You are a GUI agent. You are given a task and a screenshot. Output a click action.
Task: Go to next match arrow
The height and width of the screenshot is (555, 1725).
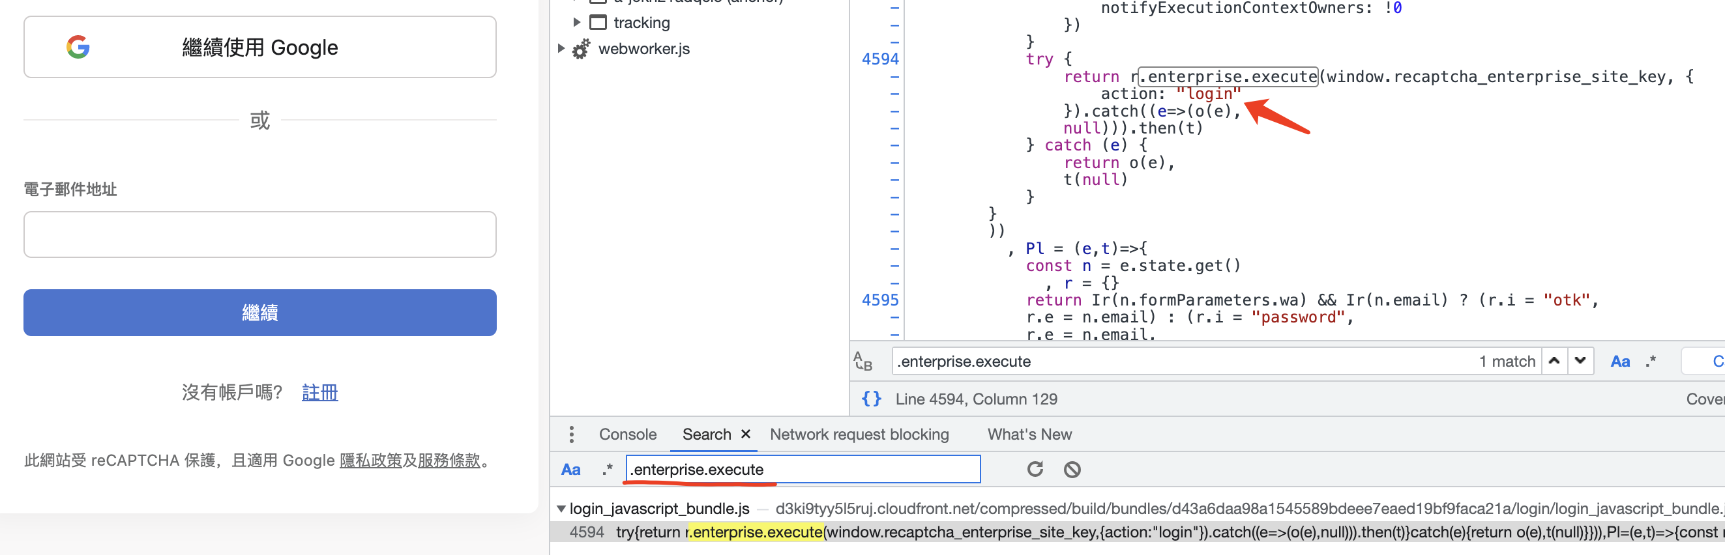tap(1580, 361)
